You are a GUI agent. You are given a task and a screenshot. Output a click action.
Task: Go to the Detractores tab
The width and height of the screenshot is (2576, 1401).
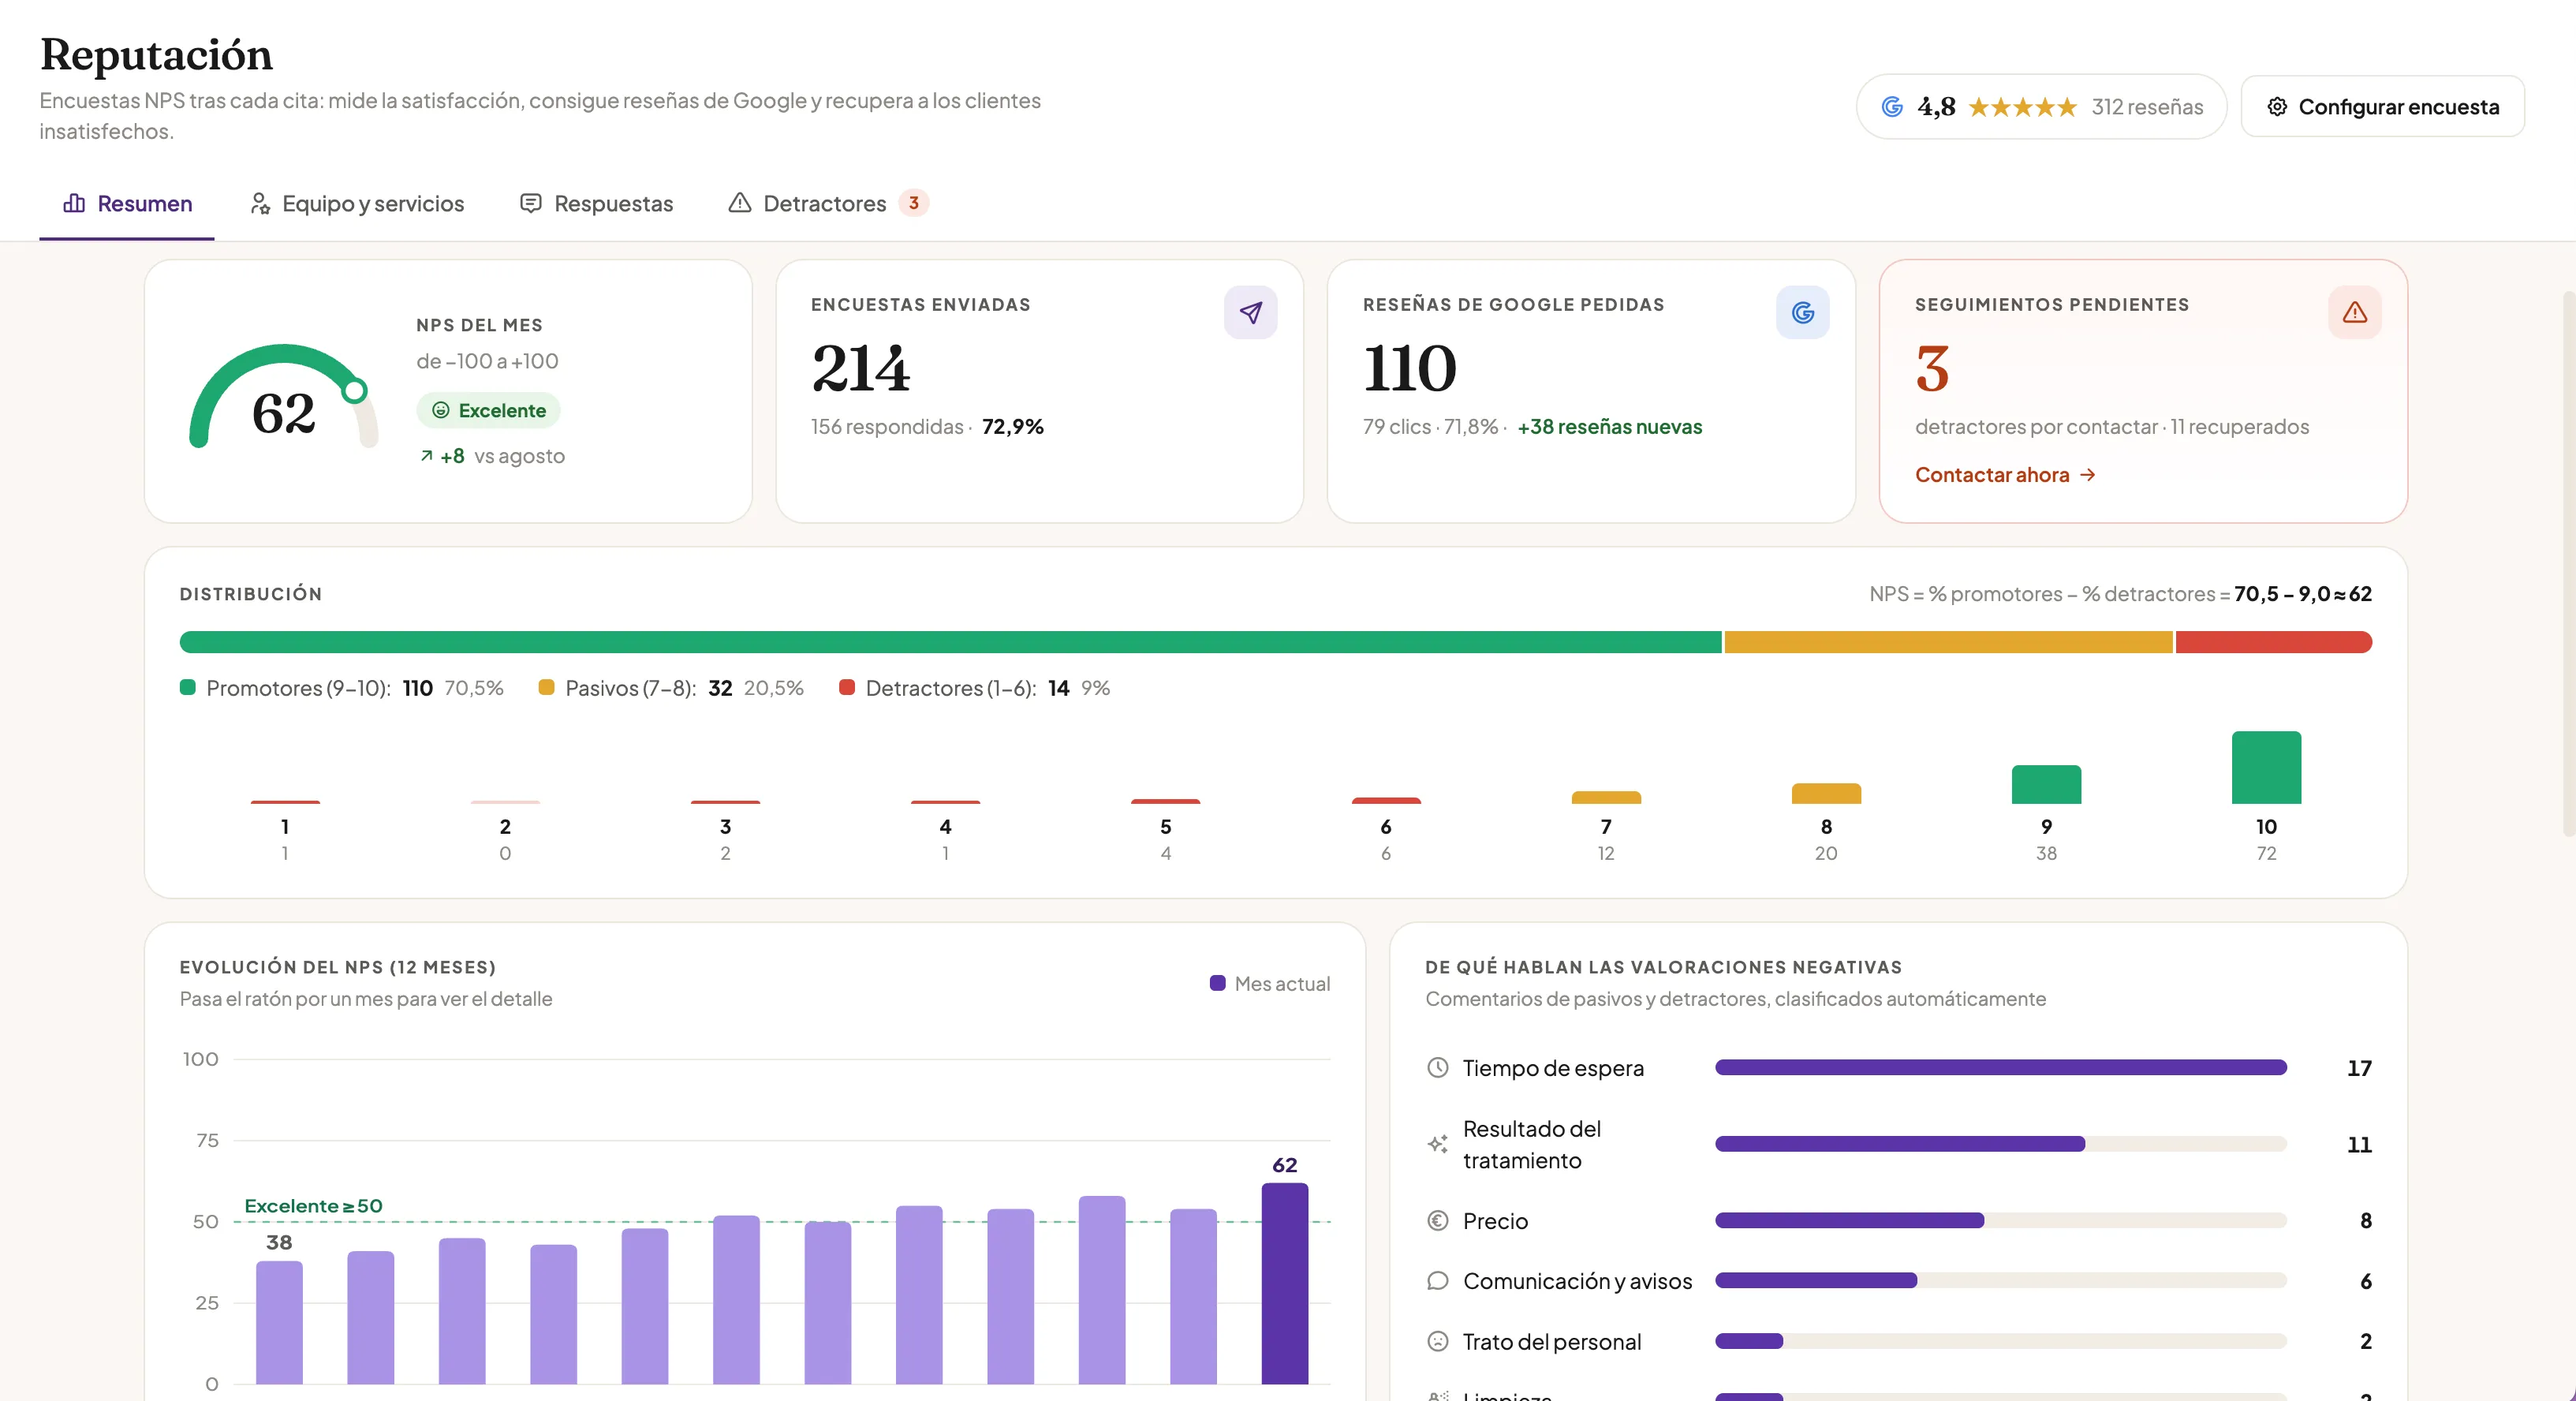(x=828, y=204)
